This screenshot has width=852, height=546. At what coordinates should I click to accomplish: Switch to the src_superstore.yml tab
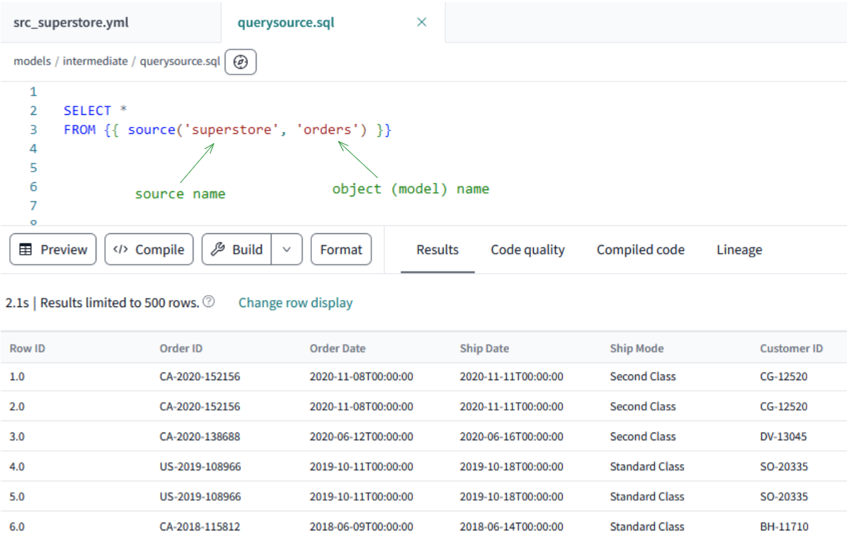(71, 22)
